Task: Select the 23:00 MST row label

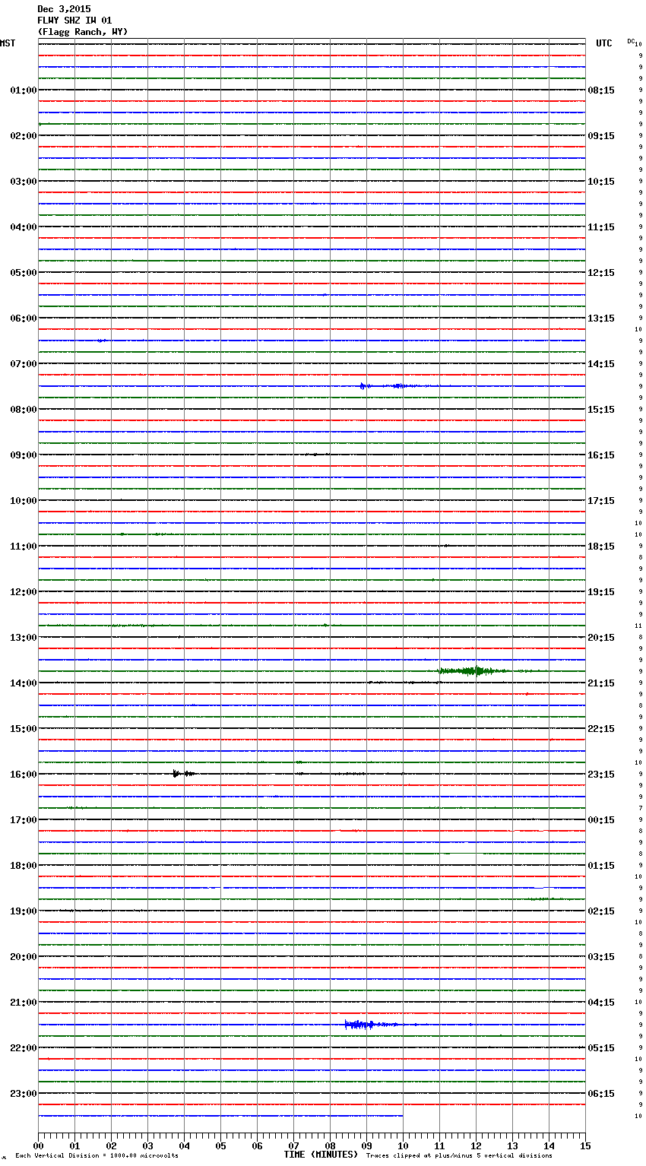Action: pos(24,1094)
